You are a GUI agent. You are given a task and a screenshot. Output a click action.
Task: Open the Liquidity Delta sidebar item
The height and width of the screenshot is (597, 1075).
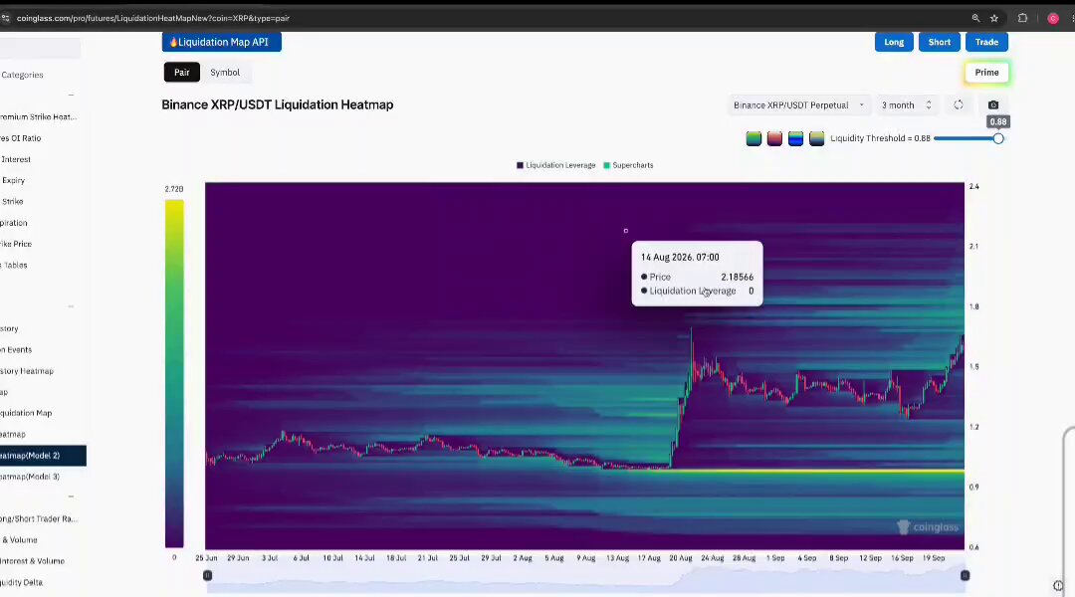(21, 583)
